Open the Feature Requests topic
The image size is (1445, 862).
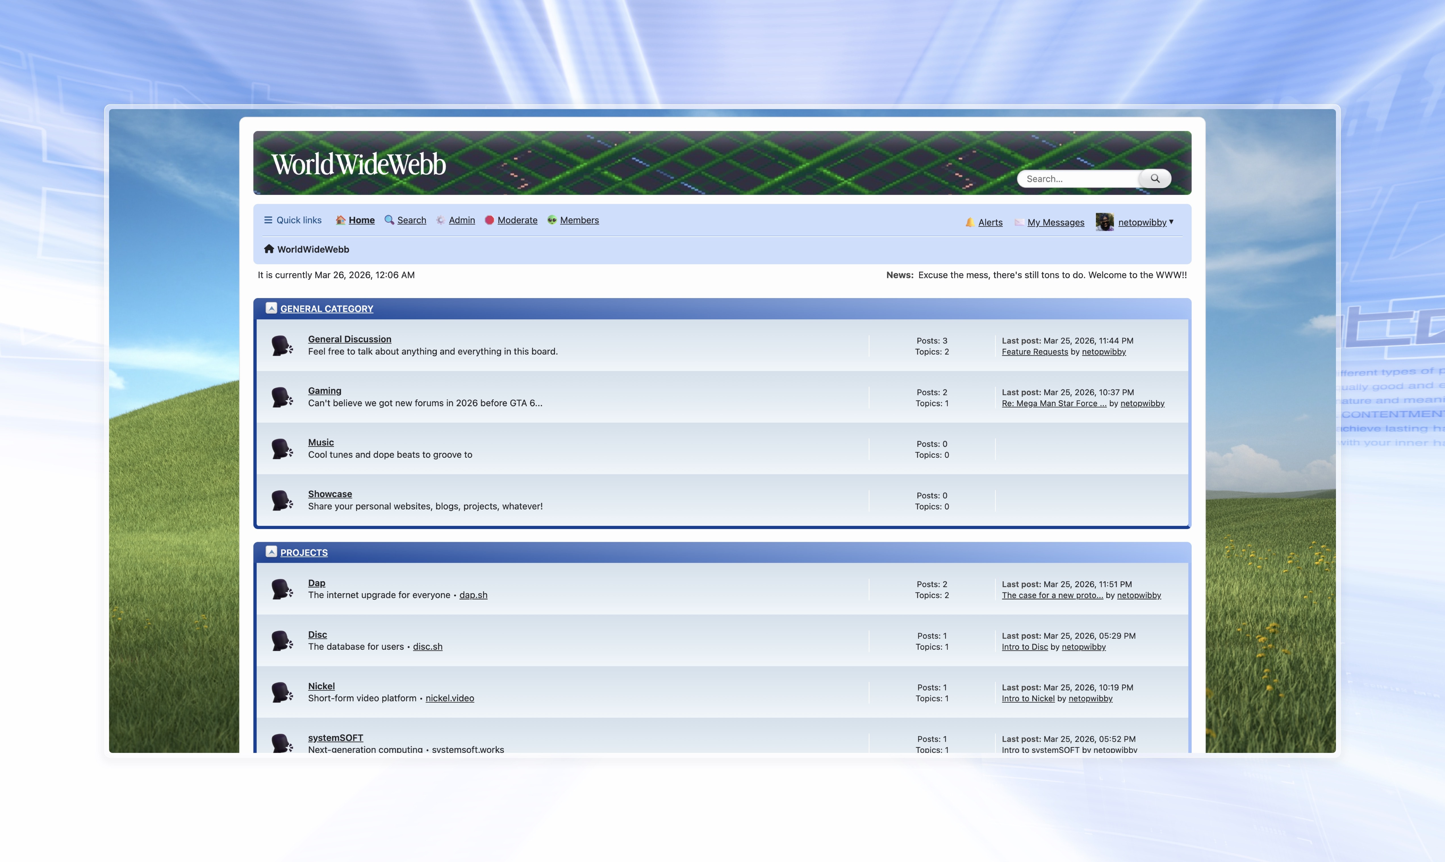point(1035,351)
